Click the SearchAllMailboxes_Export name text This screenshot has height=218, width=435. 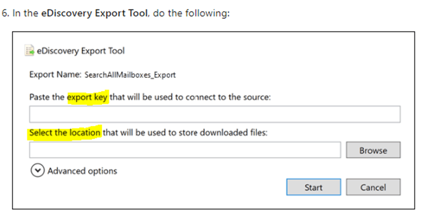coord(130,75)
